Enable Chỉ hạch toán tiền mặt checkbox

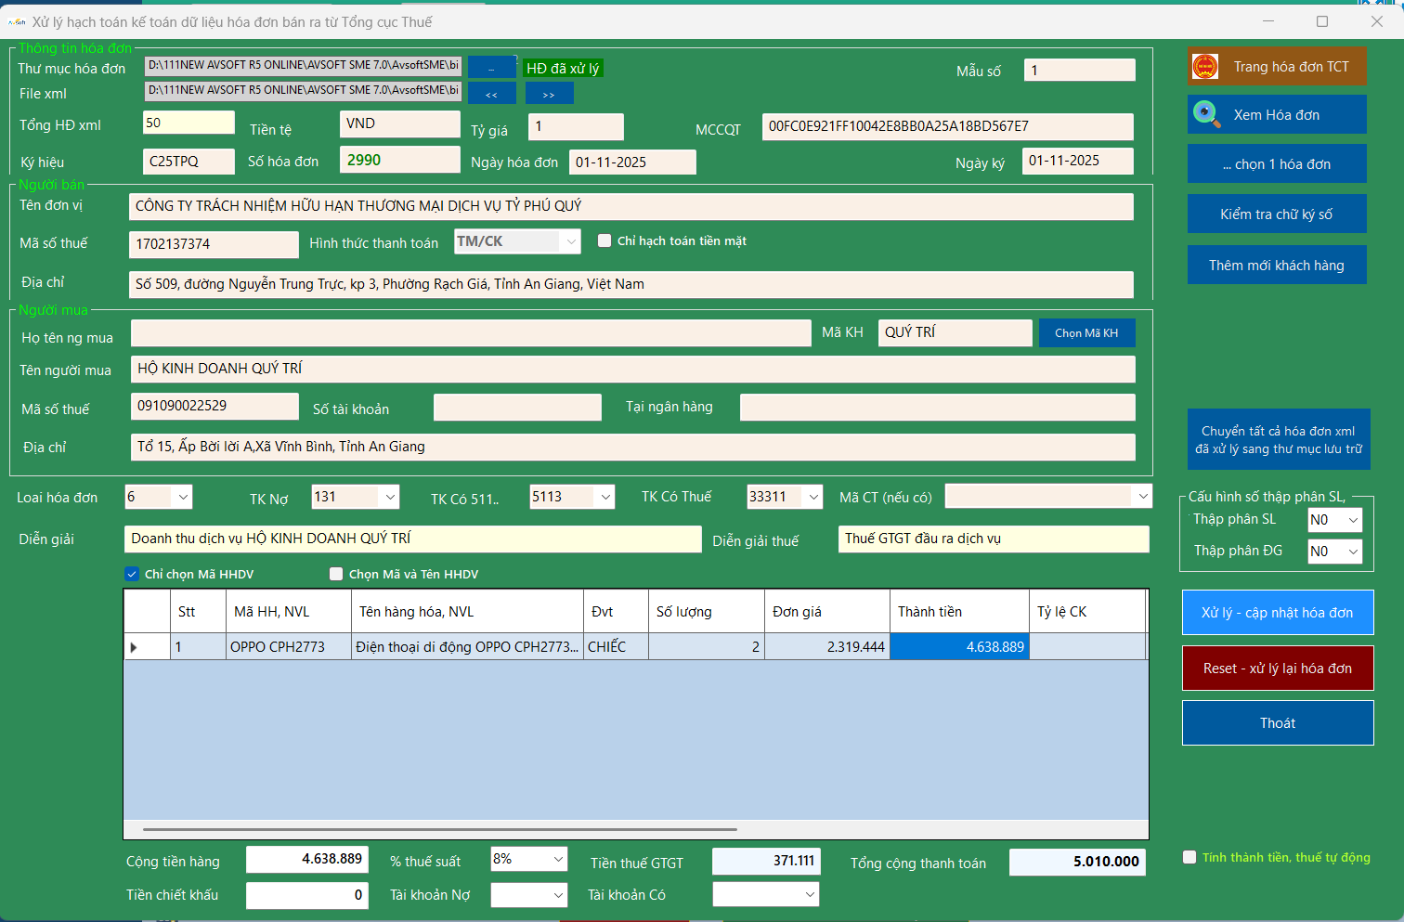[604, 241]
